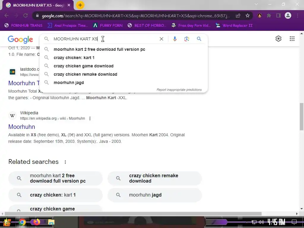Close the MOORHUHN KART XS tab

coord(69,5)
